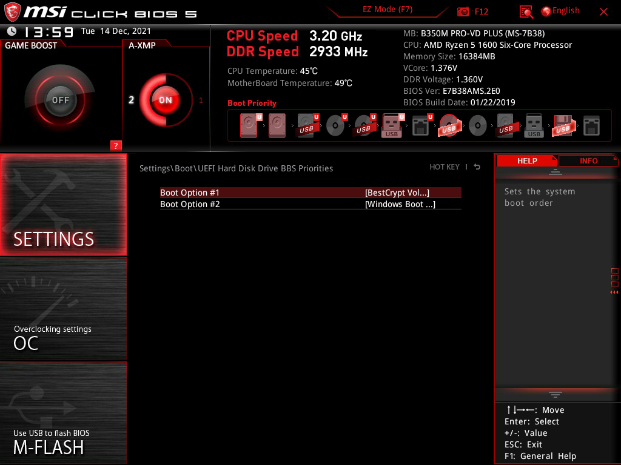This screenshot has width=621, height=465.
Task: Open the OC overclocking settings panel
Action: click(63, 309)
